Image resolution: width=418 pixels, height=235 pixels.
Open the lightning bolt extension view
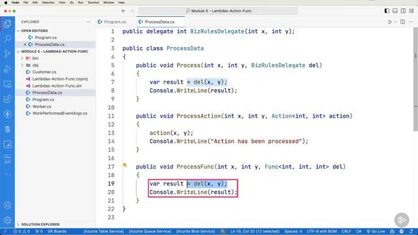point(7,114)
